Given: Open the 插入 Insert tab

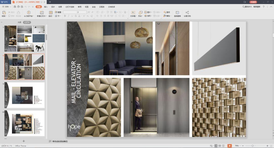Looking at the screenshot, I should coord(46,7).
